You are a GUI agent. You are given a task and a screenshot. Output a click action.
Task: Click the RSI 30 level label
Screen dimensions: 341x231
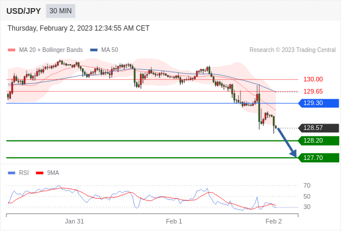point(307,207)
